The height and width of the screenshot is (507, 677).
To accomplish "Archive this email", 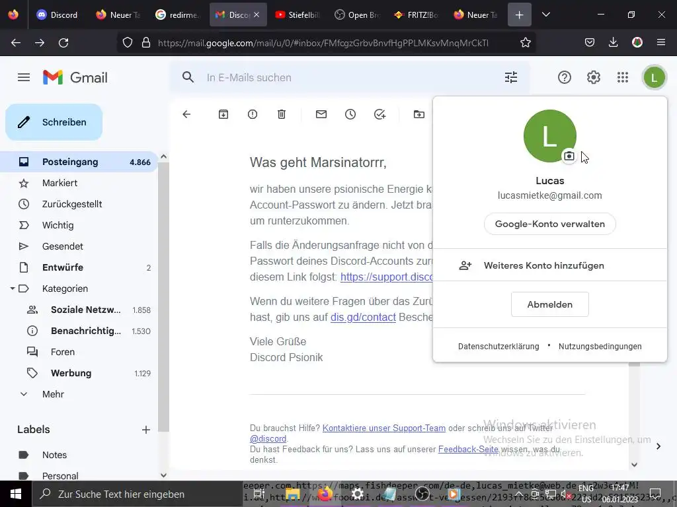I will (x=223, y=114).
